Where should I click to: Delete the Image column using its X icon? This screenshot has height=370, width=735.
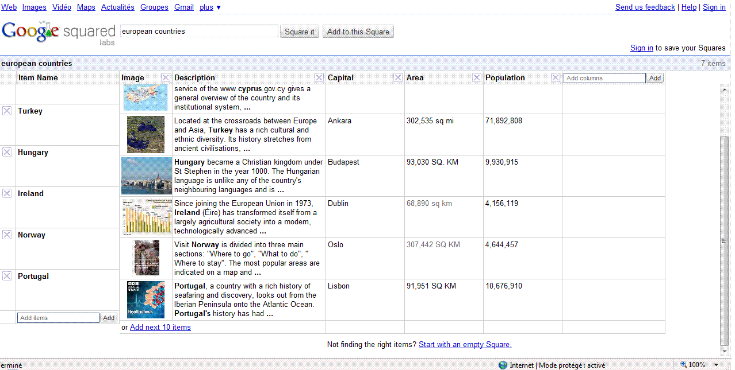[166, 78]
